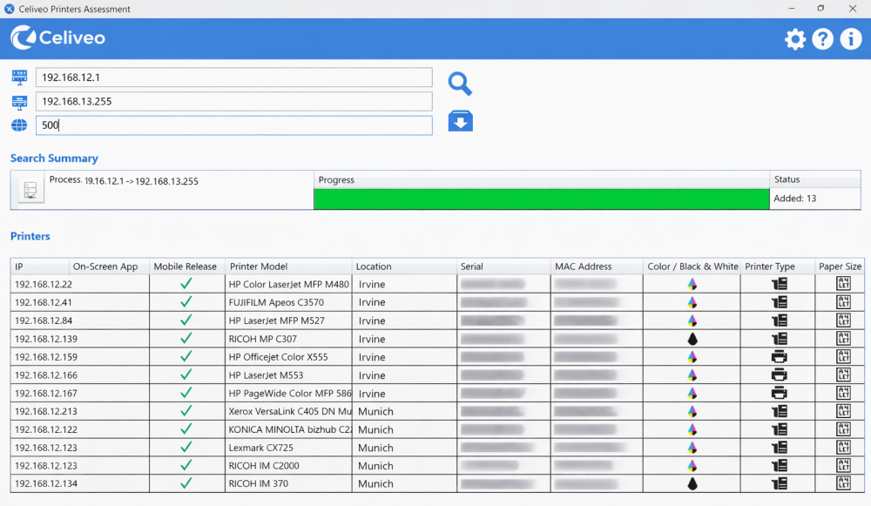Screen dimensions: 871x506
Task: Click the black drop icon for RICOH MP C307
Action: click(692, 339)
